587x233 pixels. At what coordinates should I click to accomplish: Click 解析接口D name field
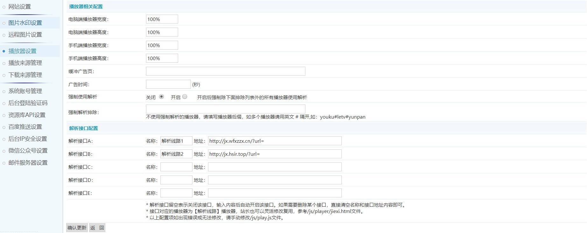(x=176, y=180)
